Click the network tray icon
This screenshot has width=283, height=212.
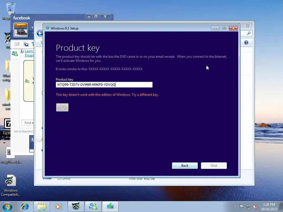coord(248,207)
